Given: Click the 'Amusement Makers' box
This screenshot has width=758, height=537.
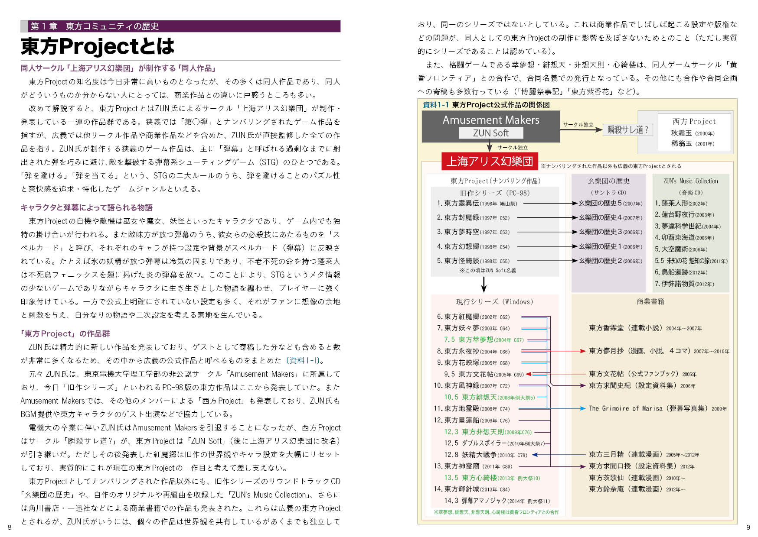Looking at the screenshot, I should [491, 120].
